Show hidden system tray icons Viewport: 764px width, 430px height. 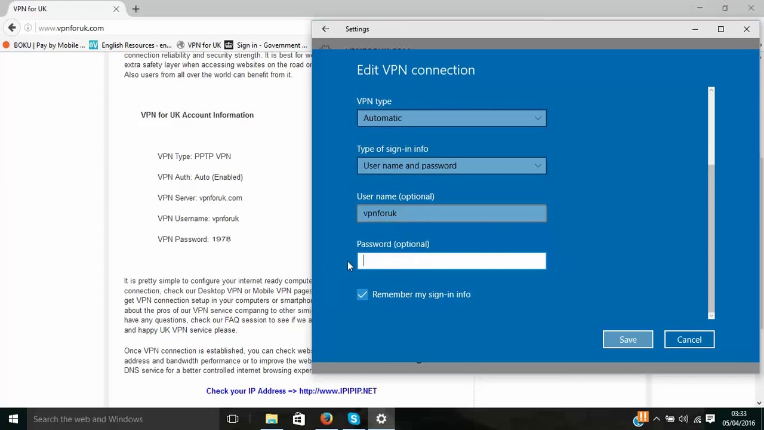pos(657,419)
